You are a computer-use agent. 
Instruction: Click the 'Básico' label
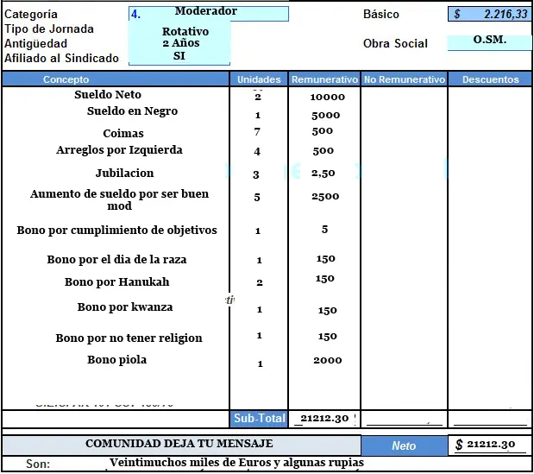[x=381, y=15]
